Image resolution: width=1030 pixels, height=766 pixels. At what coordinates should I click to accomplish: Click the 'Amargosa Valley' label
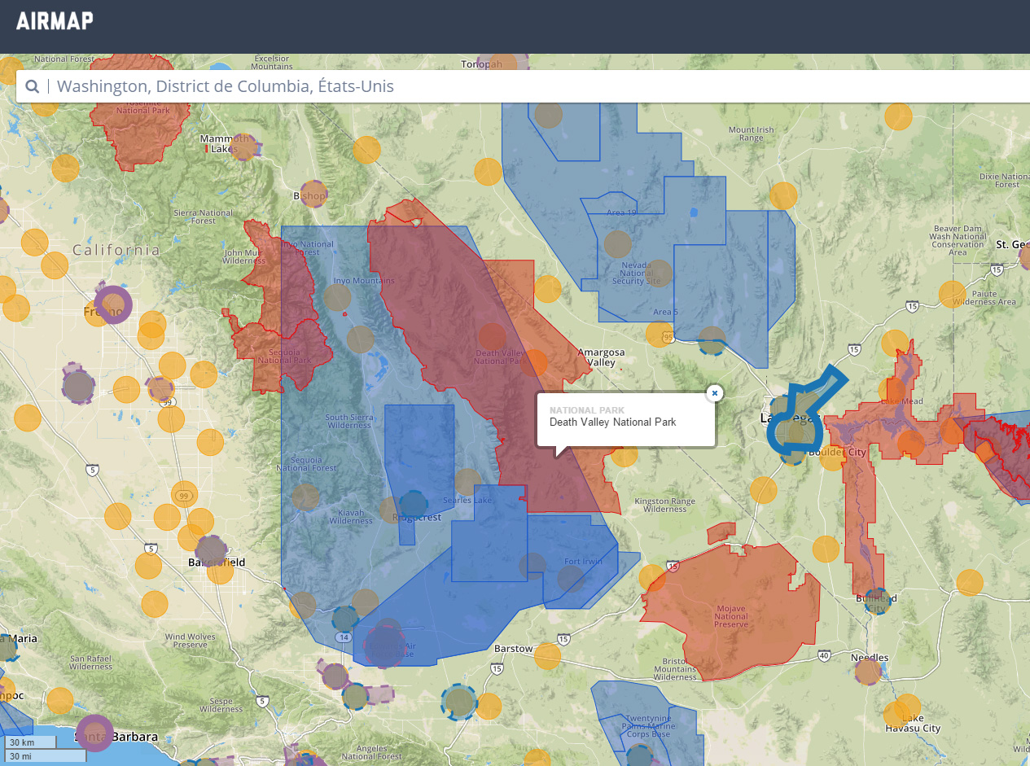click(601, 357)
